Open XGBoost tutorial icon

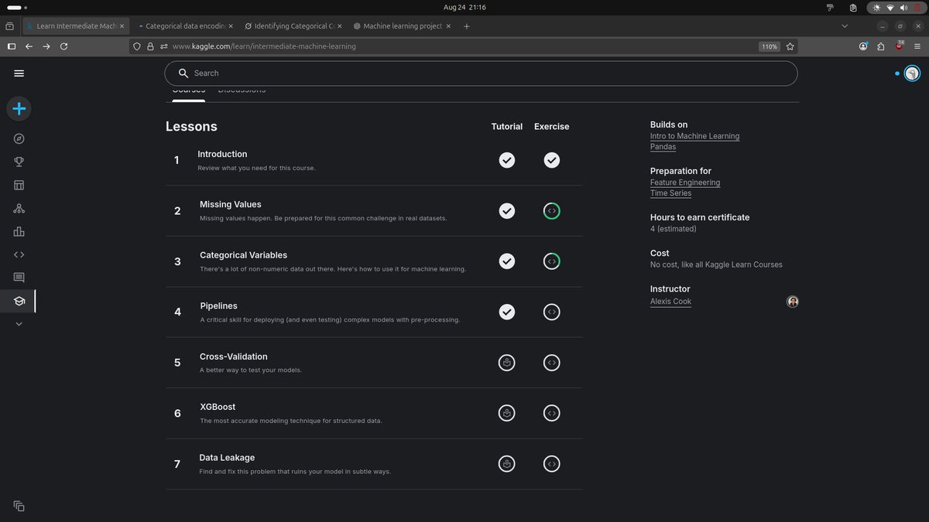click(507, 413)
